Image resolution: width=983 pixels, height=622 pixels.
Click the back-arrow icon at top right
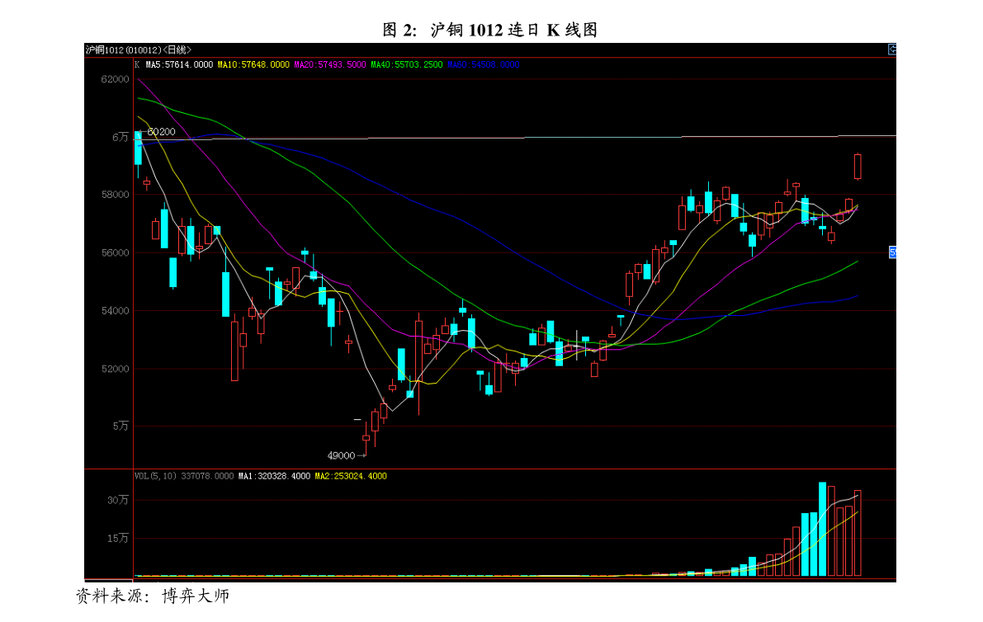892,49
